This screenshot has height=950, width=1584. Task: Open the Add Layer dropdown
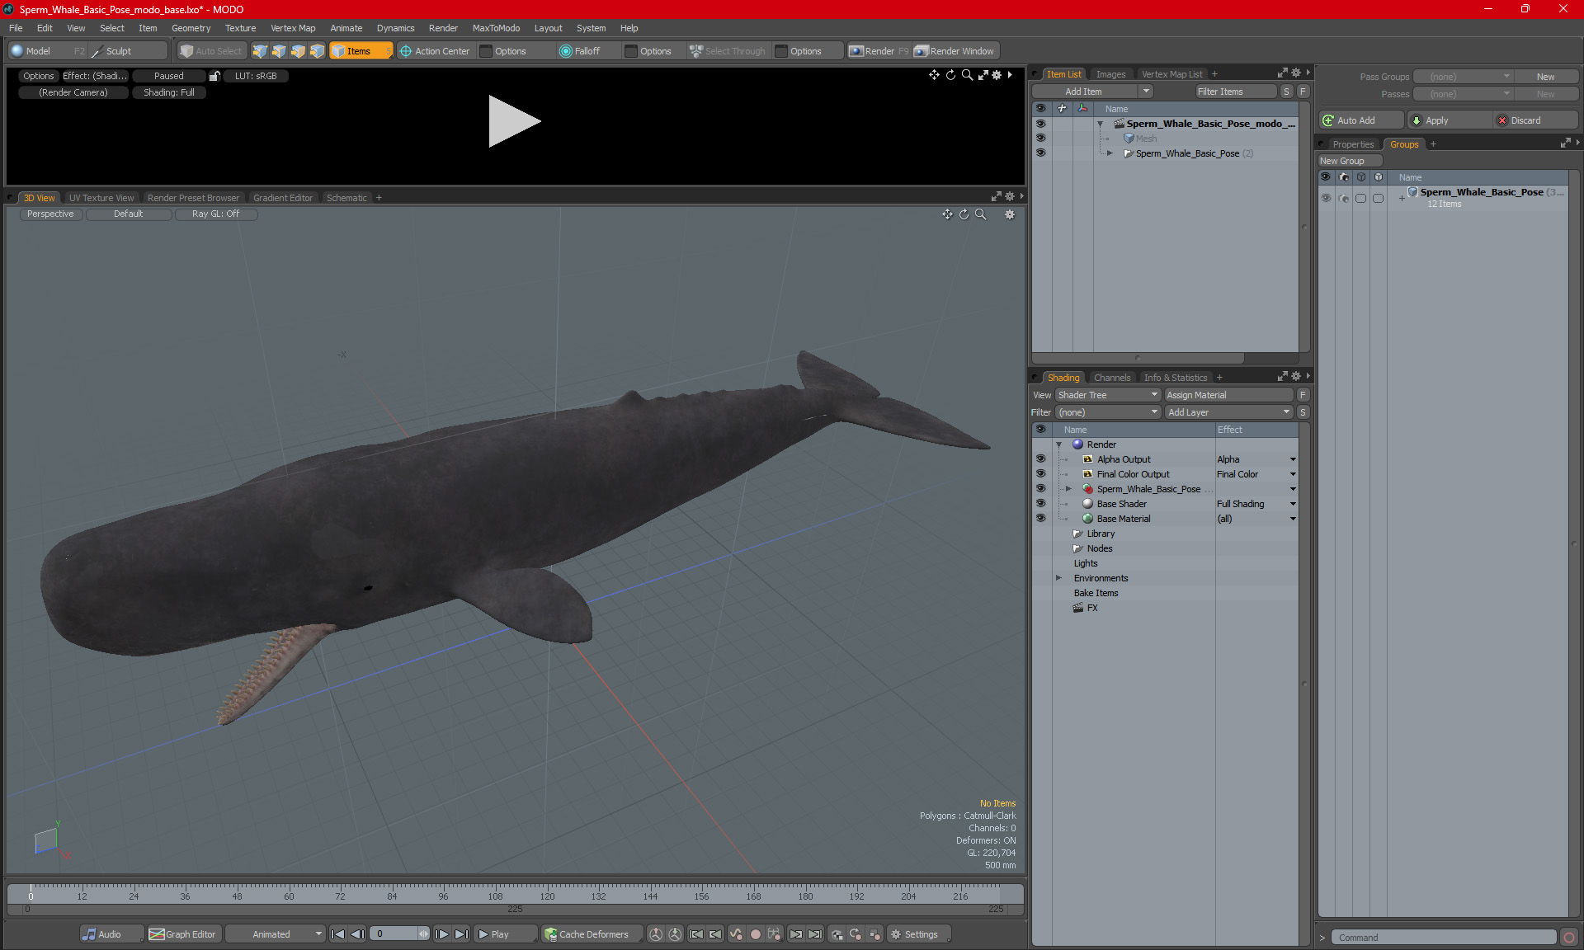pyautogui.click(x=1228, y=412)
